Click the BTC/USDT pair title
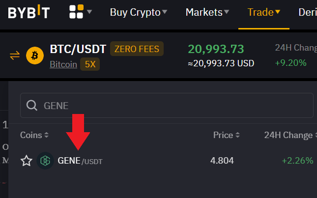317x198 pixels. [x=78, y=49]
